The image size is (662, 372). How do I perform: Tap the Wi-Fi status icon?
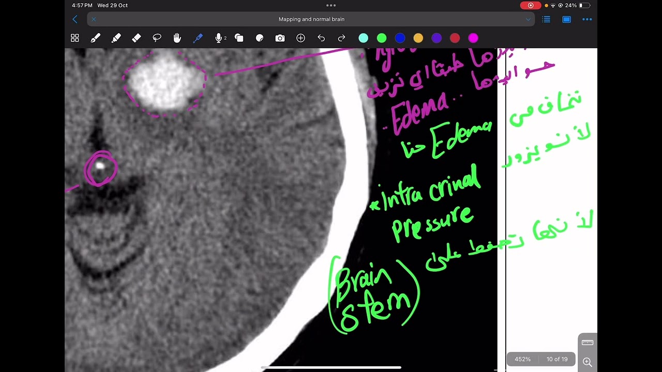tap(553, 5)
